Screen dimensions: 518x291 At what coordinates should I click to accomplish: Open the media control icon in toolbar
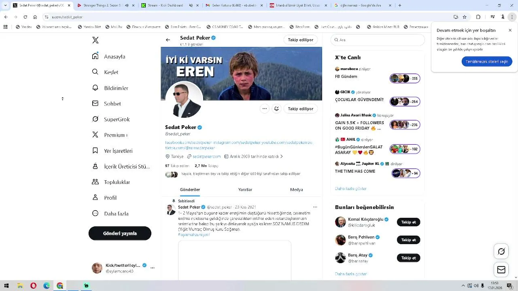tap(493, 17)
